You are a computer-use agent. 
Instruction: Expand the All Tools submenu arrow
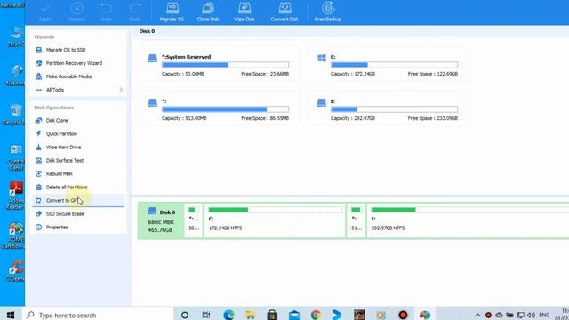pos(121,90)
